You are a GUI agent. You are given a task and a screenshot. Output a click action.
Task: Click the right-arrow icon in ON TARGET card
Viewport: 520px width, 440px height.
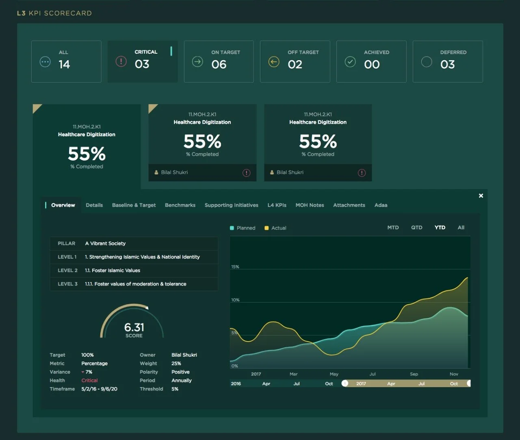pyautogui.click(x=197, y=62)
